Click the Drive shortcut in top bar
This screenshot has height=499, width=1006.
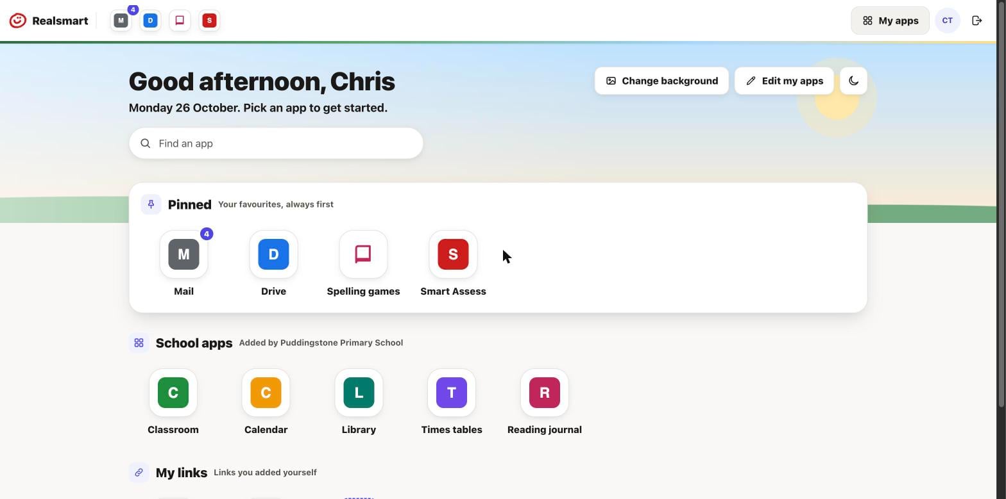pos(150,20)
